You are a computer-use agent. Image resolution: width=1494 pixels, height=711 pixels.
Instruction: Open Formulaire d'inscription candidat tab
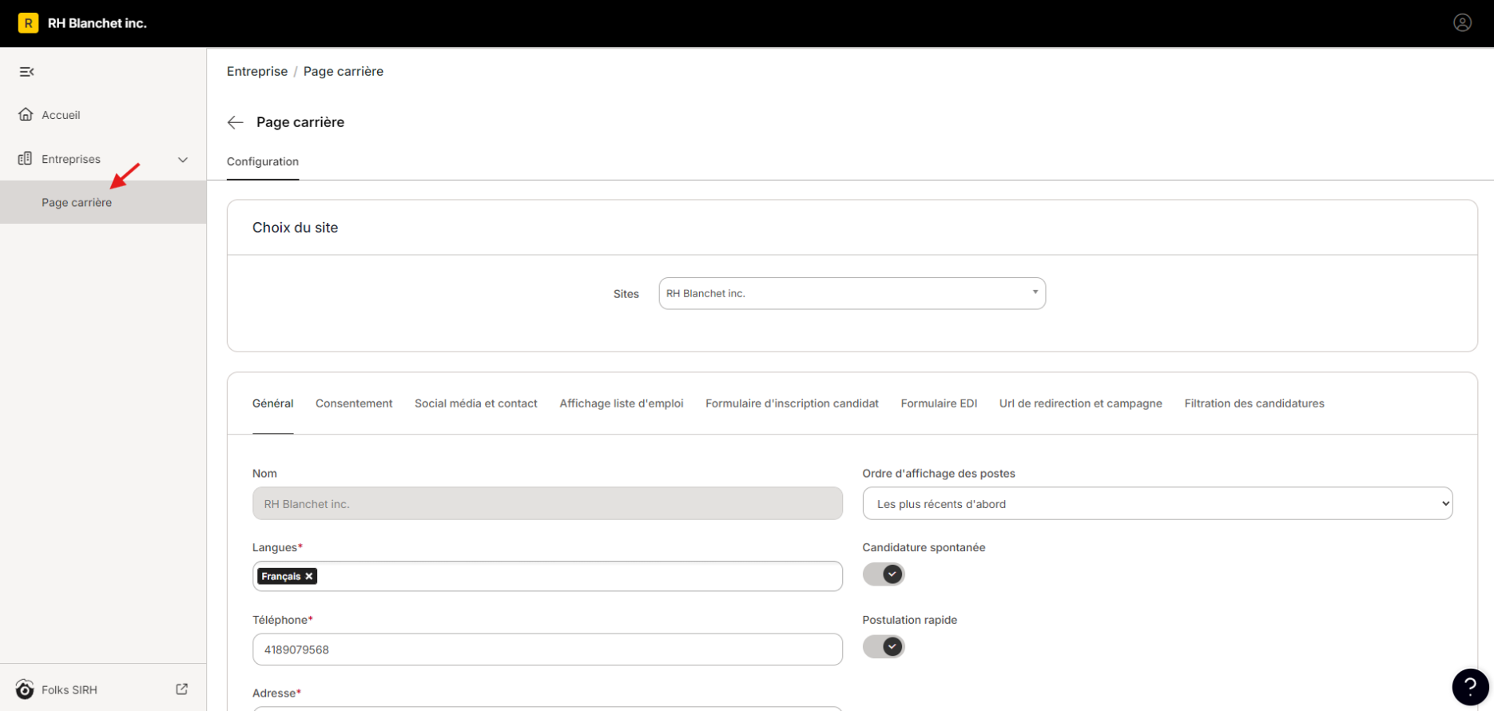tap(792, 403)
